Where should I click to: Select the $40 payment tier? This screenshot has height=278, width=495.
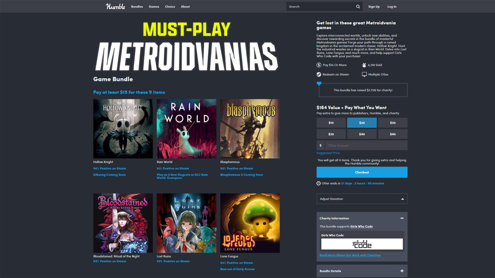(362, 134)
